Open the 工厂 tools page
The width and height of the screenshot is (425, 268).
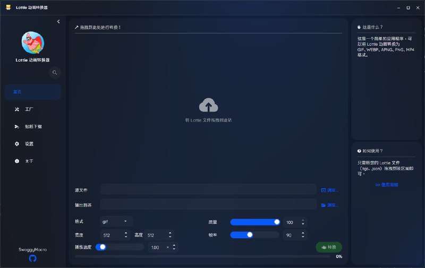29,109
